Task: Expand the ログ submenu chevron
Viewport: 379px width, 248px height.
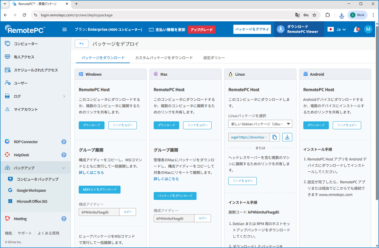Action: (x=64, y=97)
